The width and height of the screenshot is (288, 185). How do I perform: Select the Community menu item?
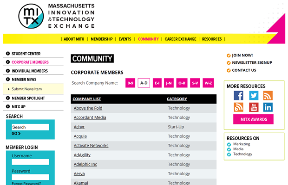pyautogui.click(x=148, y=39)
